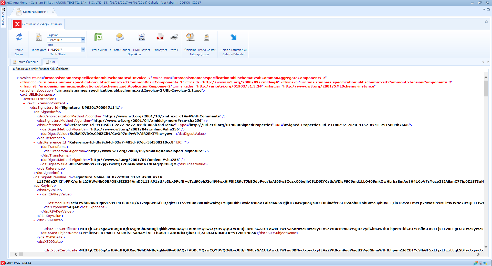Click the Başlama date input field

tap(64, 40)
